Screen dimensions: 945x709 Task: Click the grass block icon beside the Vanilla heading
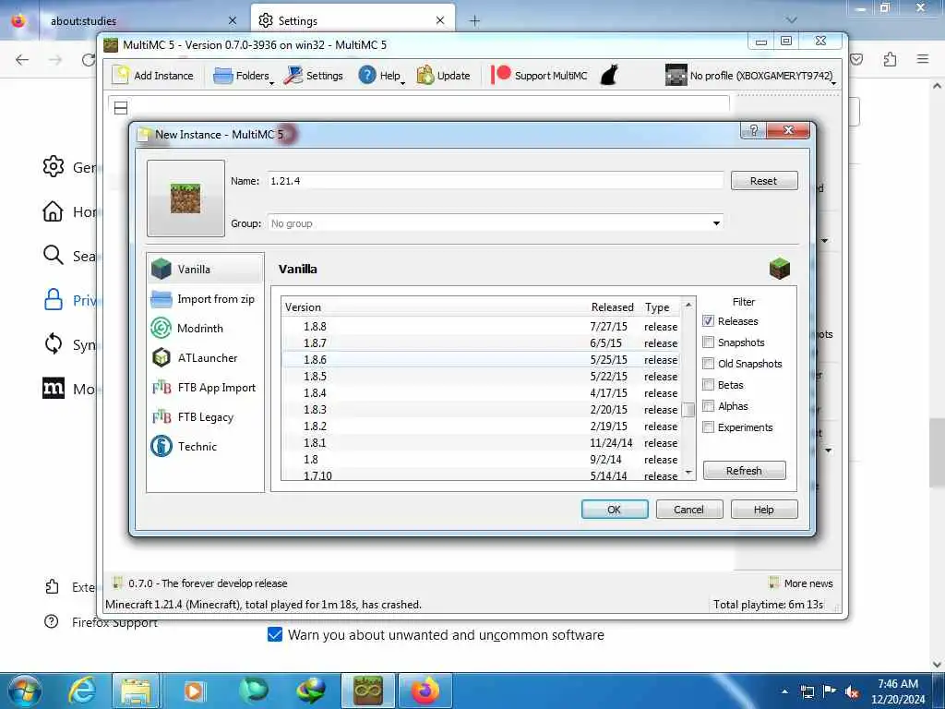click(779, 269)
